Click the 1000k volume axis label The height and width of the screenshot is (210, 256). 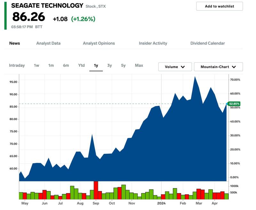point(234,186)
